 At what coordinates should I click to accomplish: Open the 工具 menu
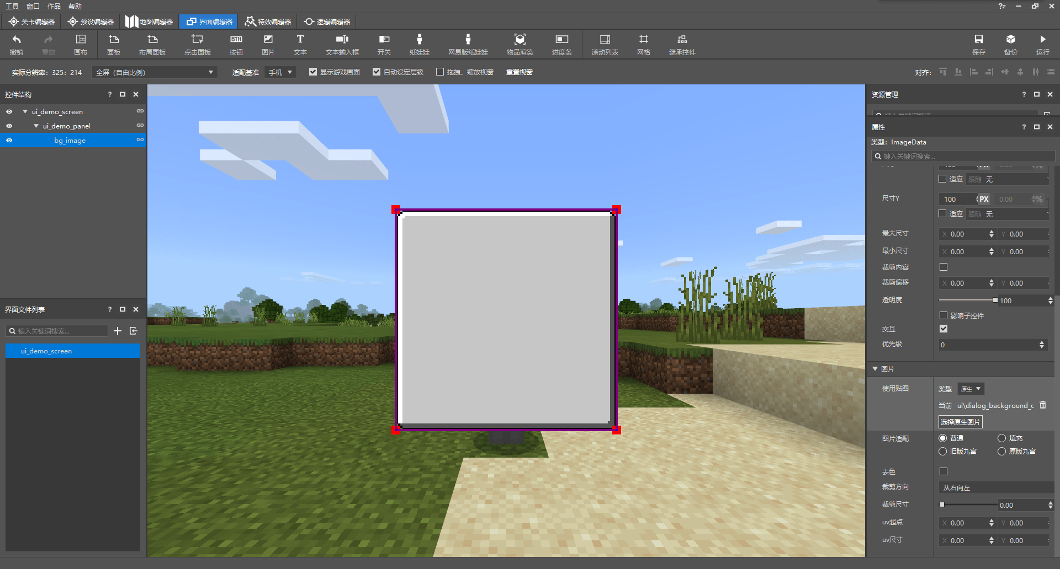pyautogui.click(x=12, y=6)
